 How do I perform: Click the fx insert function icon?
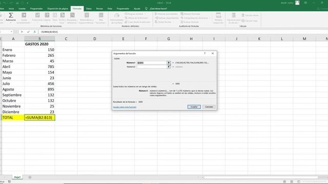click(x=34, y=32)
